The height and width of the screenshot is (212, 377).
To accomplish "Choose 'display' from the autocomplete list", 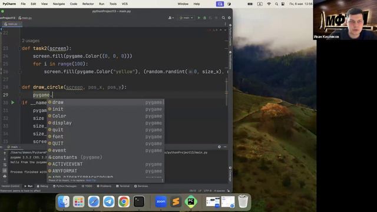I will [x=105, y=123].
